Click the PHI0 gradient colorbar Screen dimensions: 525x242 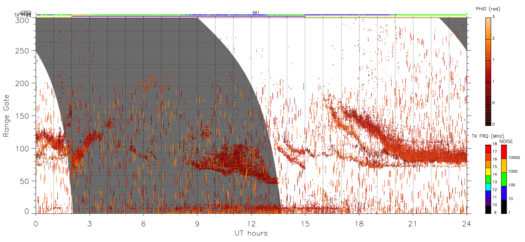click(488, 71)
